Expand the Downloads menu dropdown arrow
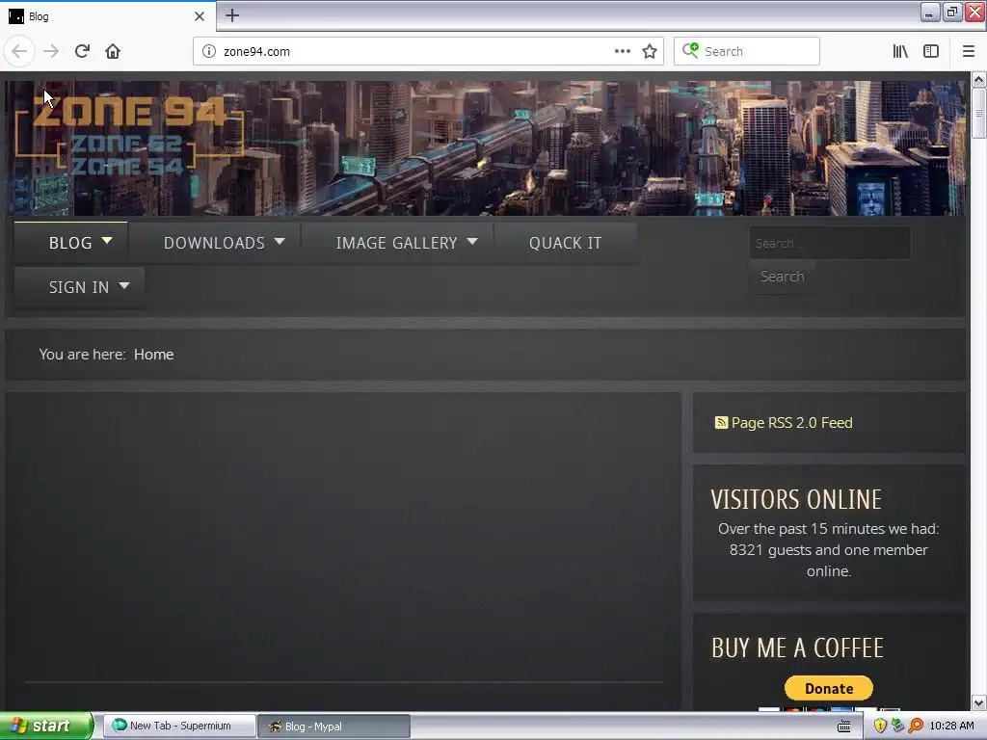The image size is (987, 740). (x=280, y=241)
